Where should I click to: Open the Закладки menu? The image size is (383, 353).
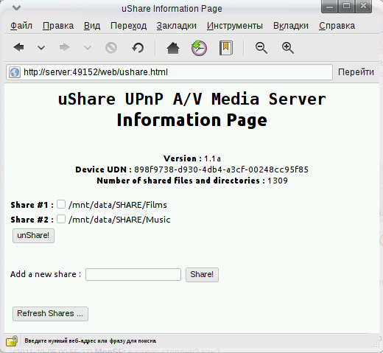point(177,26)
